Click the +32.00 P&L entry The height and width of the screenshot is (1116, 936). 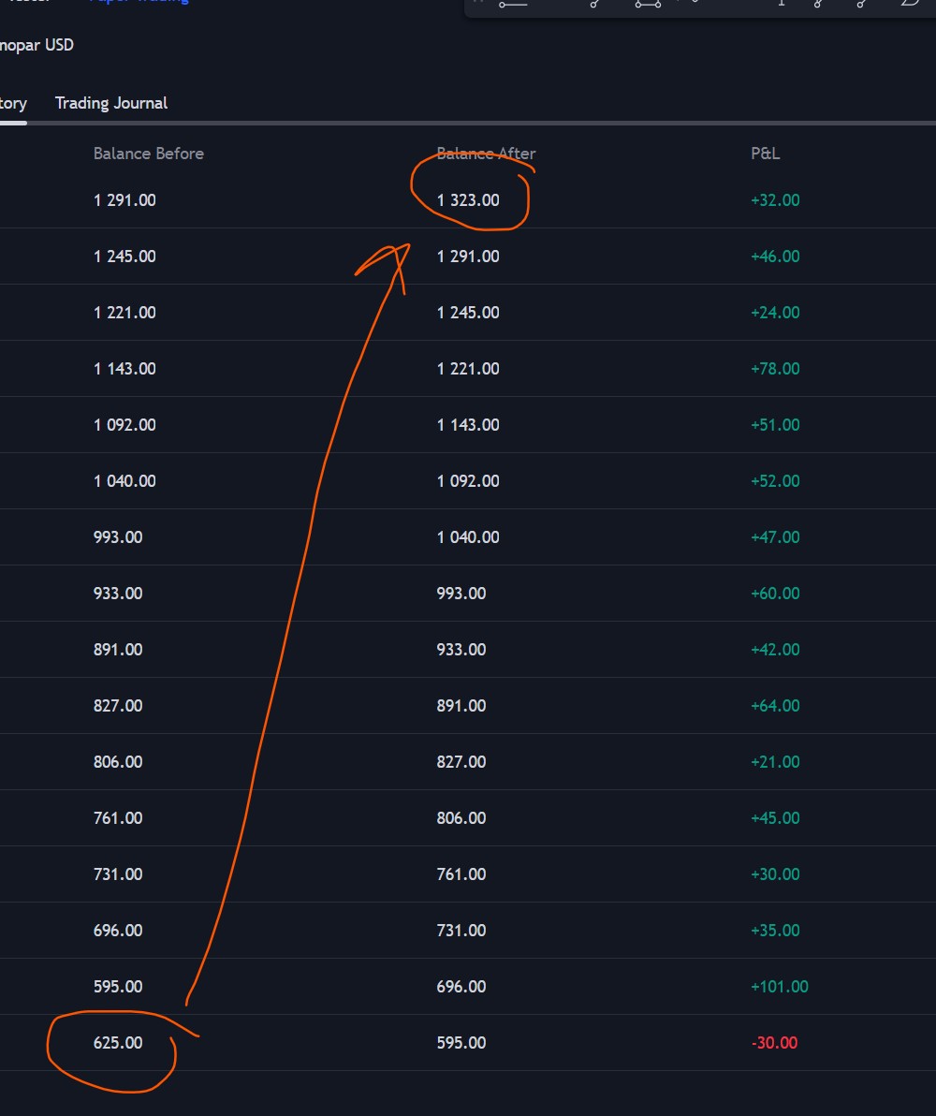click(x=775, y=200)
